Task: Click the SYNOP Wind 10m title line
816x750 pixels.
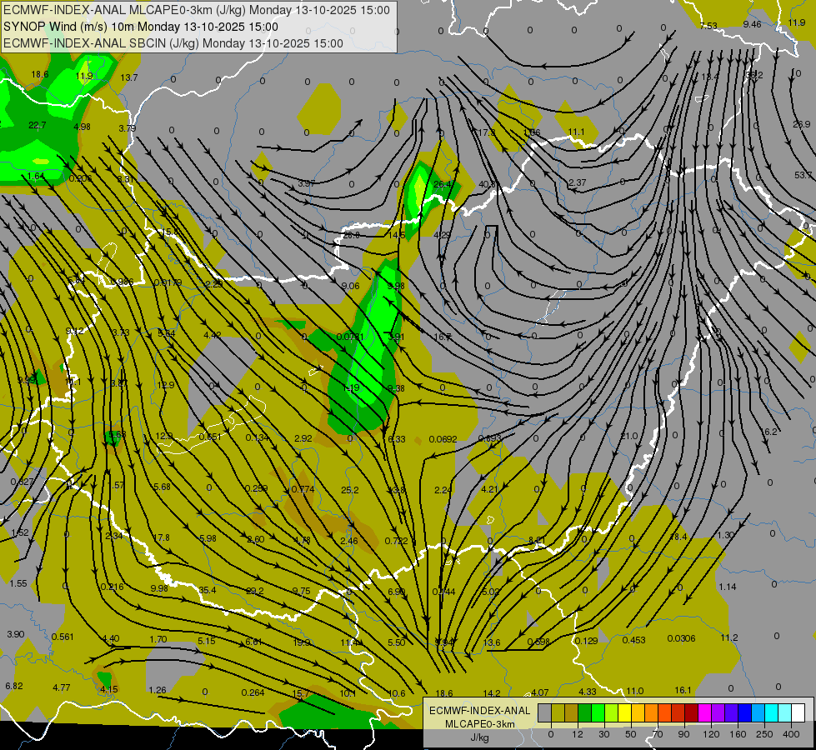Action: tap(141, 27)
